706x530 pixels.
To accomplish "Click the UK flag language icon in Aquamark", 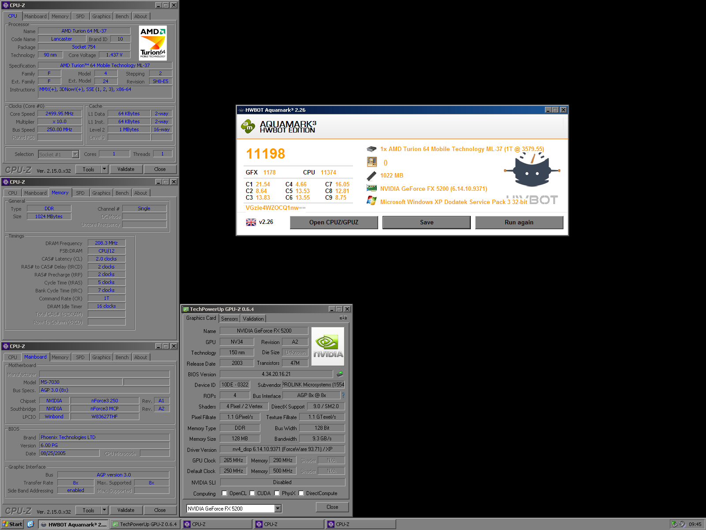I will pyautogui.click(x=251, y=222).
